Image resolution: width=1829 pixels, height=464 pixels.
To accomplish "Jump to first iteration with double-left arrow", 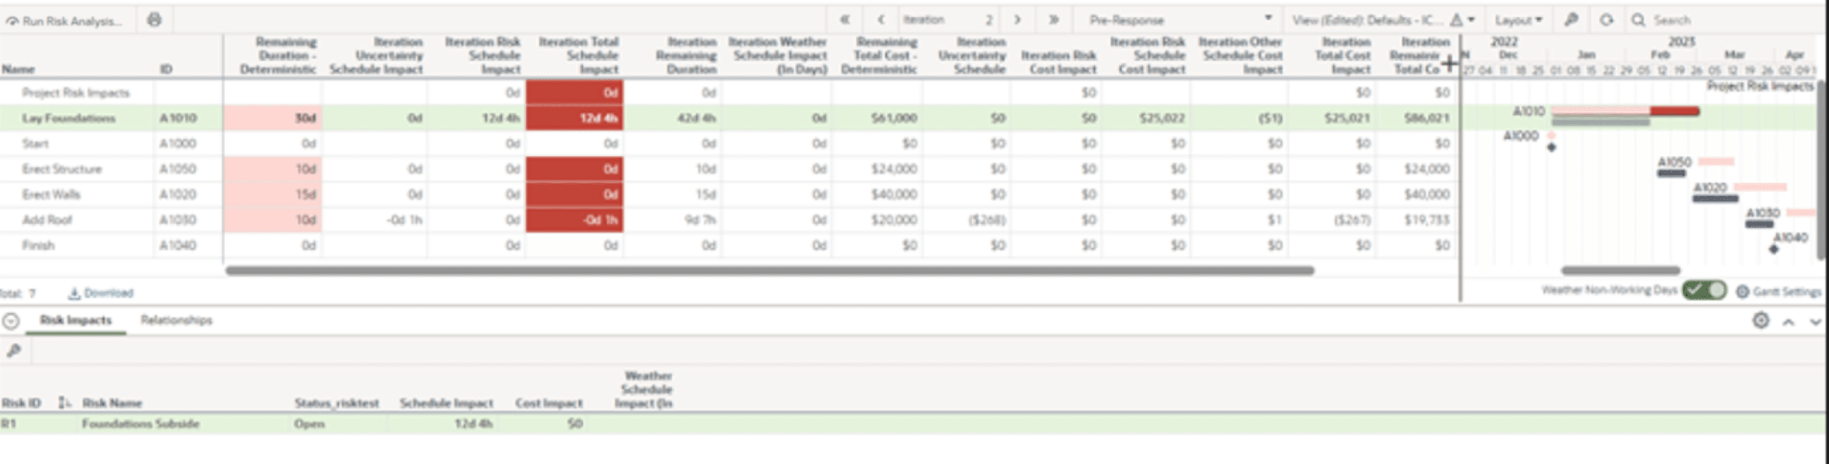I will coord(845,20).
